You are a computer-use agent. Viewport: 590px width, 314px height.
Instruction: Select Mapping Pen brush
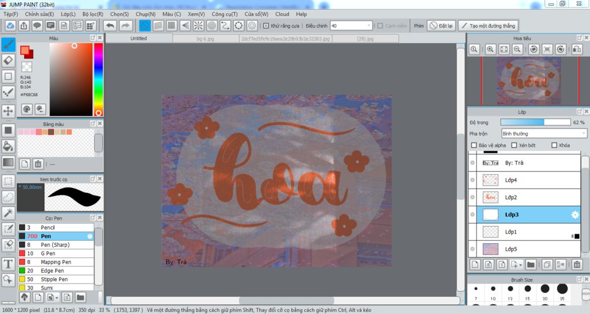tap(56, 262)
